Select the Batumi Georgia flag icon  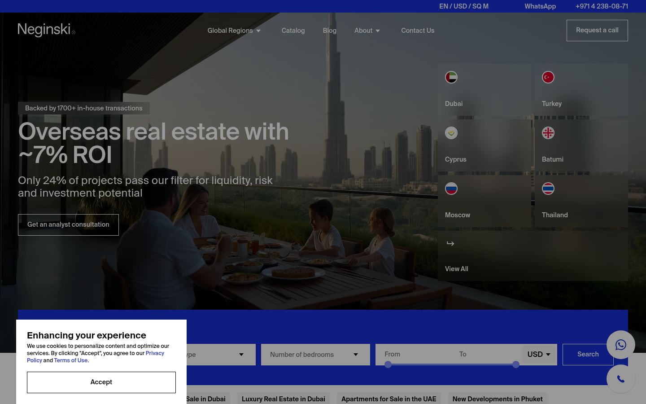pyautogui.click(x=548, y=133)
